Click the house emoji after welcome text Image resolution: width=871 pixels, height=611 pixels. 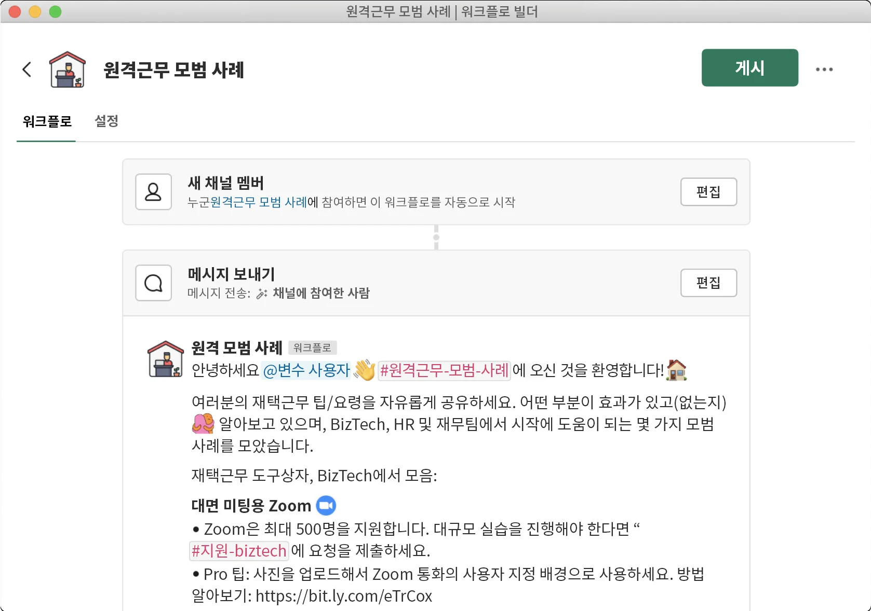pyautogui.click(x=676, y=370)
